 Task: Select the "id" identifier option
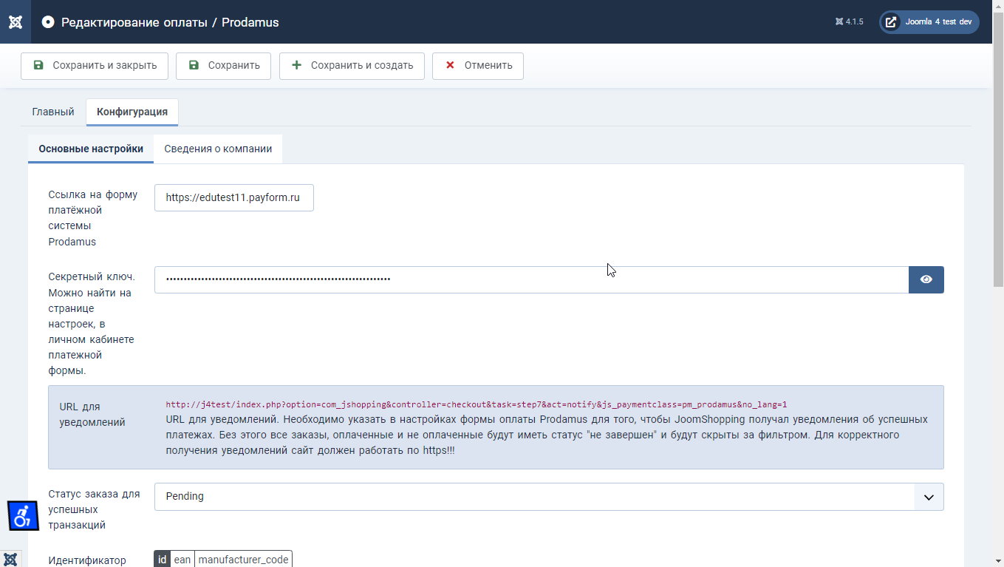point(163,560)
